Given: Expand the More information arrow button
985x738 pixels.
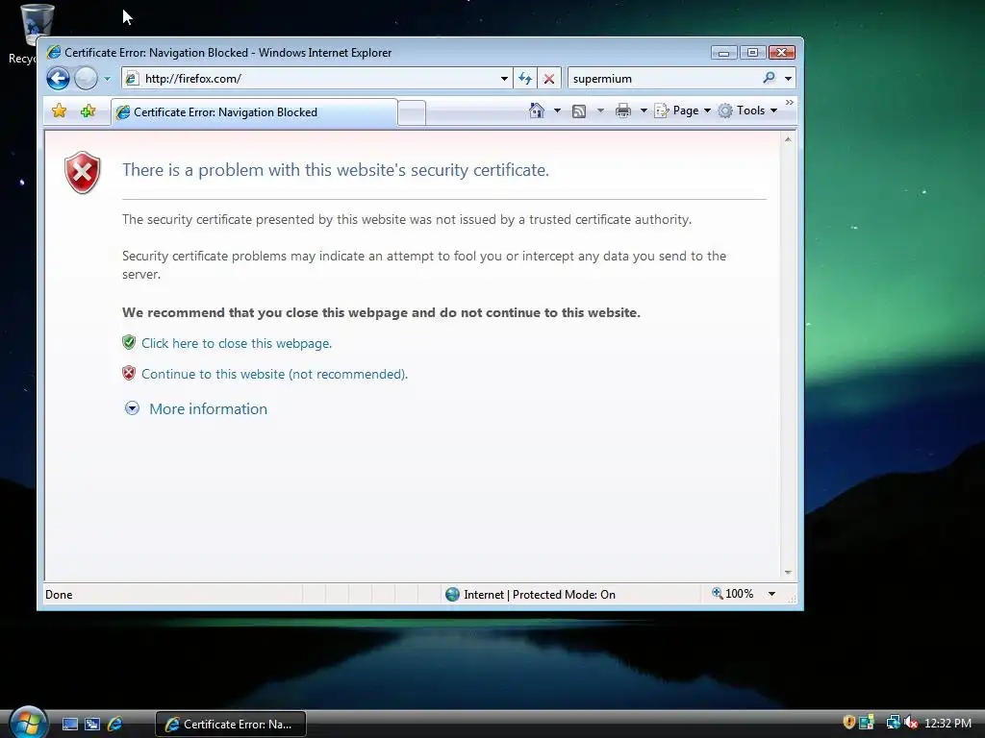Looking at the screenshot, I should pyautogui.click(x=132, y=408).
